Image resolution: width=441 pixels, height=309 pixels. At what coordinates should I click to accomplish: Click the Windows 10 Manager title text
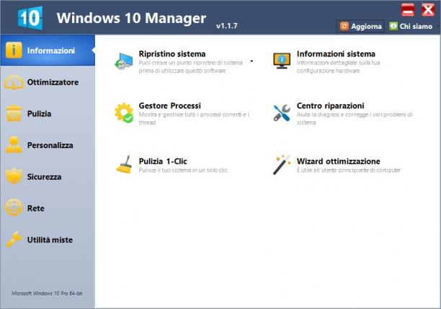coord(131,18)
